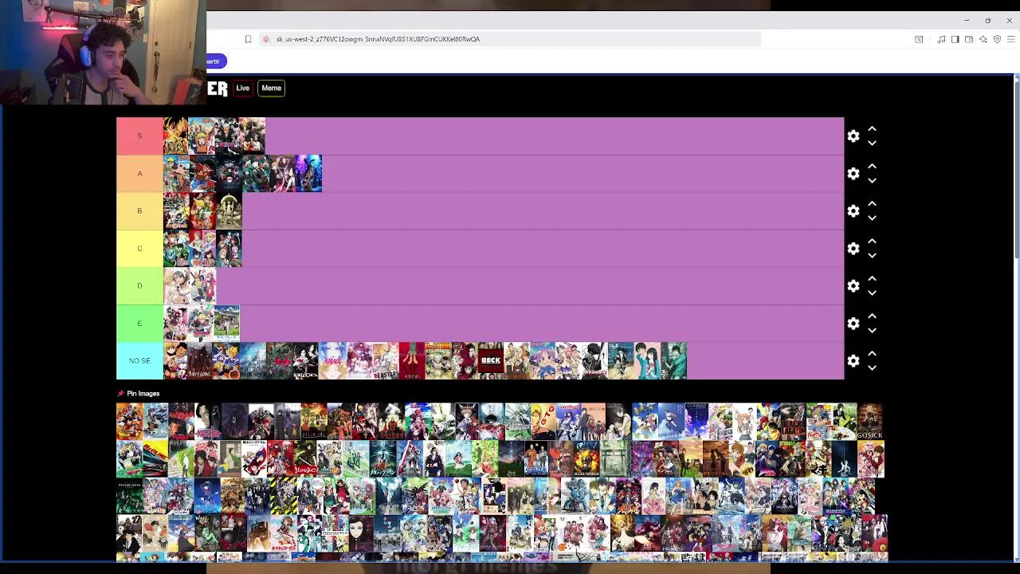Image resolution: width=1020 pixels, height=574 pixels.
Task: Move B tier row down with arrow
Action: [x=872, y=218]
